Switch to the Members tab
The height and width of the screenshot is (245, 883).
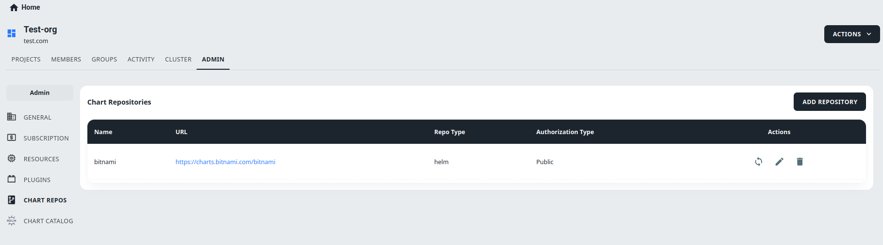pos(66,60)
